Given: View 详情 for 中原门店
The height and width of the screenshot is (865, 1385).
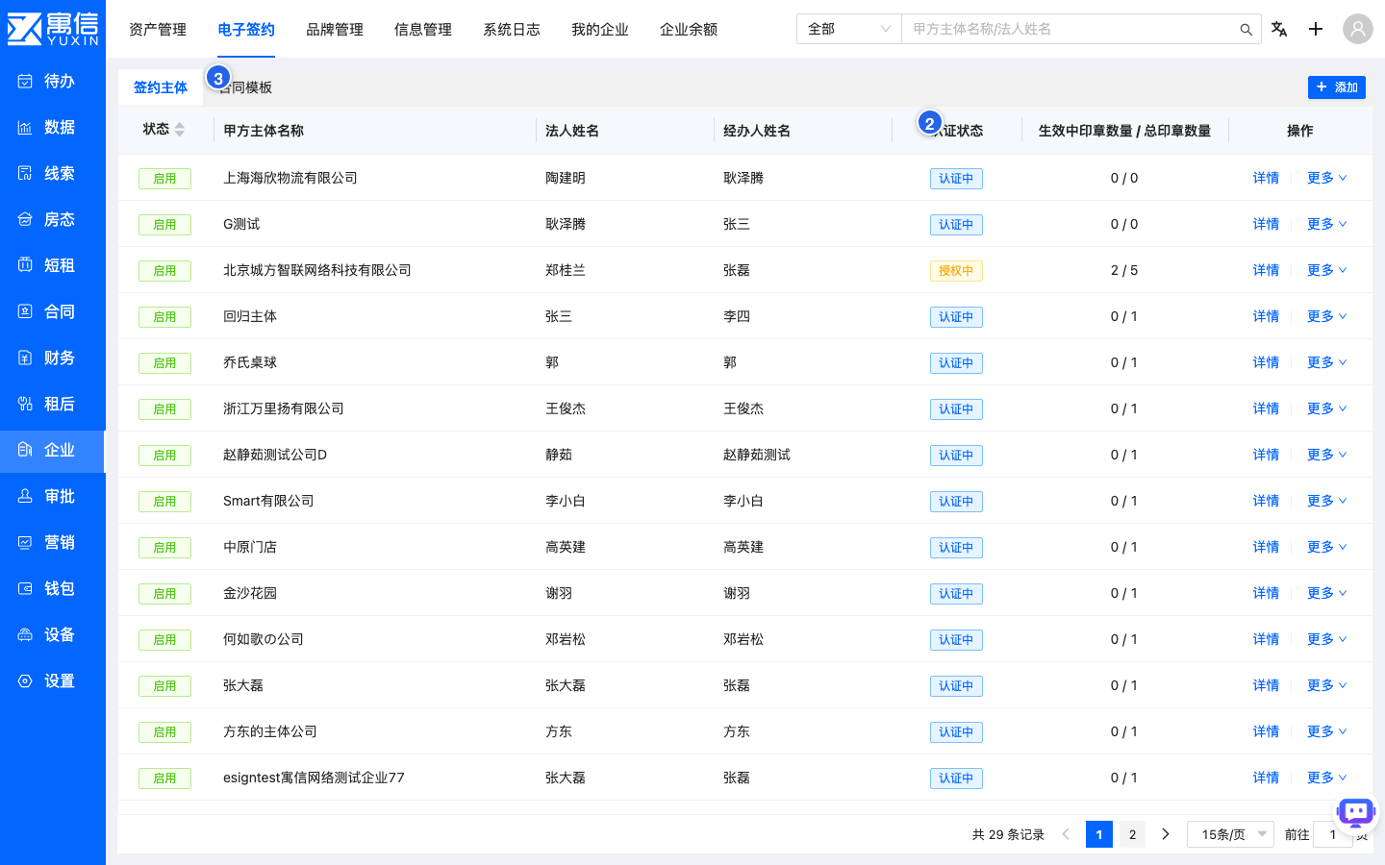Looking at the screenshot, I should (1266, 547).
